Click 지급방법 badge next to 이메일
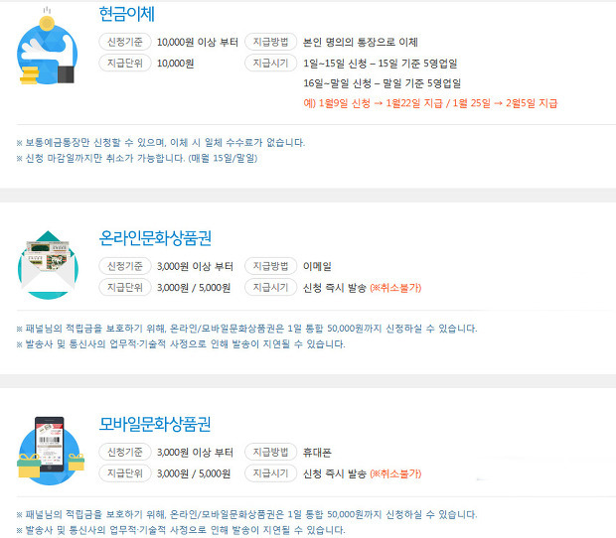The image size is (616, 538). (x=270, y=266)
